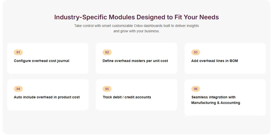This screenshot has width=277, height=137.
Task: Click the 04 number badge
Action: [18, 89]
